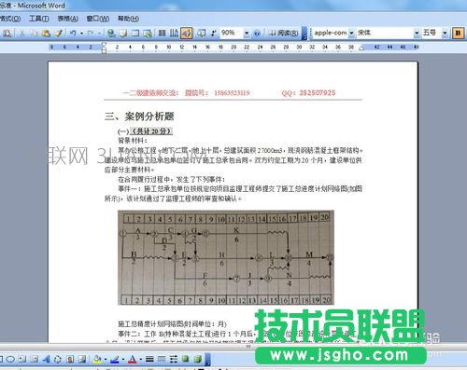This screenshot has height=370, width=467.
Task: Click the Insert Clip Art icon
Action: (x=70, y=360)
